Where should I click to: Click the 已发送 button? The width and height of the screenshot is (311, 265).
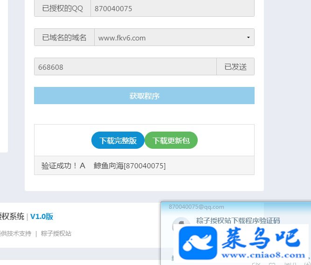pos(235,66)
